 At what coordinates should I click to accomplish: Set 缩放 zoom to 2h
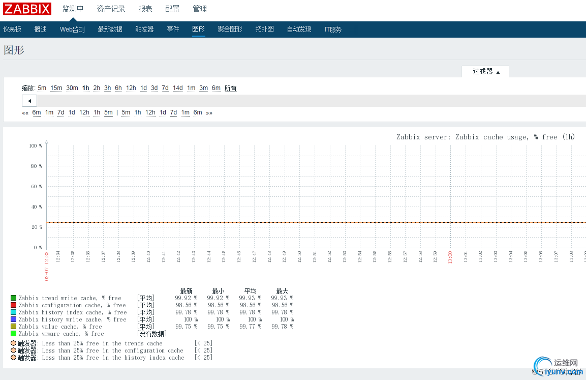coord(97,89)
